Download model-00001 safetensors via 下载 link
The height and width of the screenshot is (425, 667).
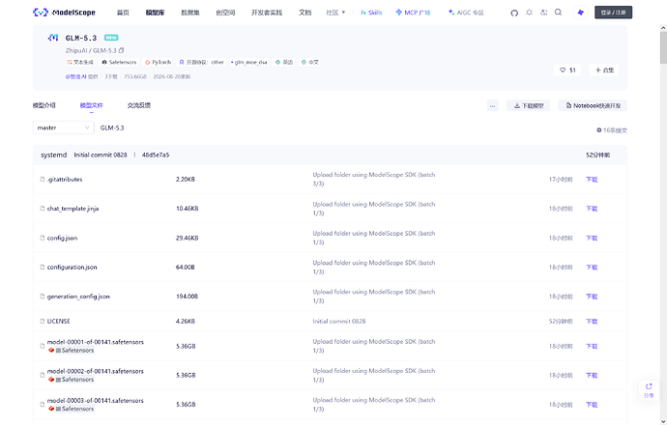coord(592,347)
